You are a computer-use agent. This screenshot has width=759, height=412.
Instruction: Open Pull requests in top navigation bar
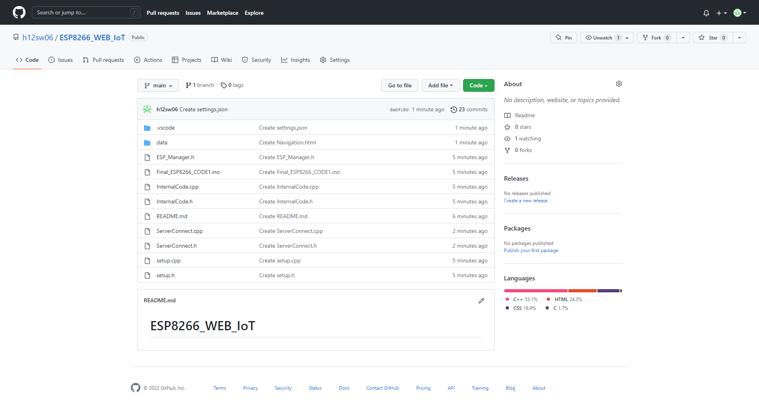click(163, 13)
